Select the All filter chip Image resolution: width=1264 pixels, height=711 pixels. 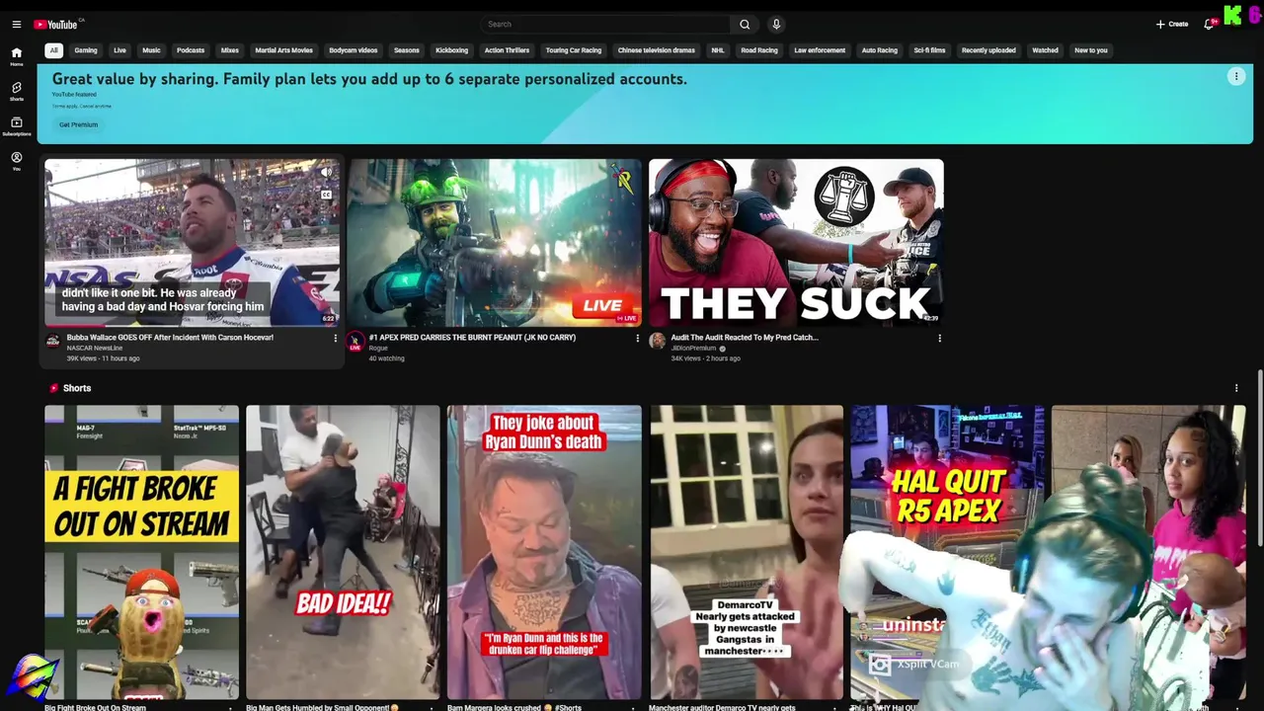[53, 50]
